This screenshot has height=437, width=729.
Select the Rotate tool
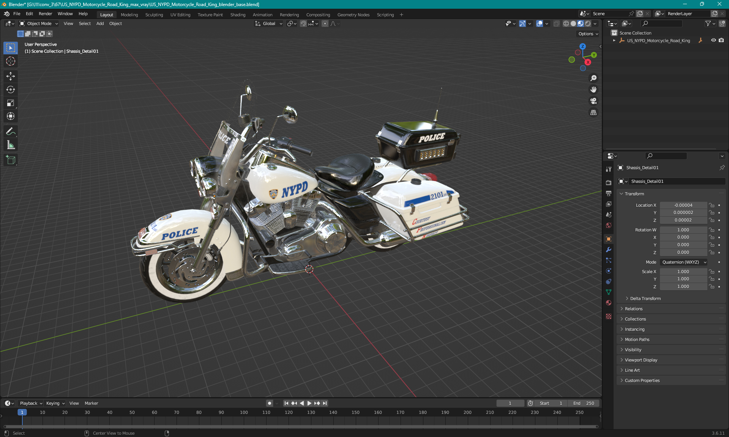tap(11, 90)
